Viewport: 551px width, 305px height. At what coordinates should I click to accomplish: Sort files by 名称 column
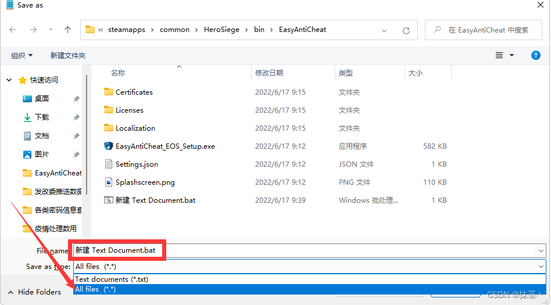[x=118, y=73]
